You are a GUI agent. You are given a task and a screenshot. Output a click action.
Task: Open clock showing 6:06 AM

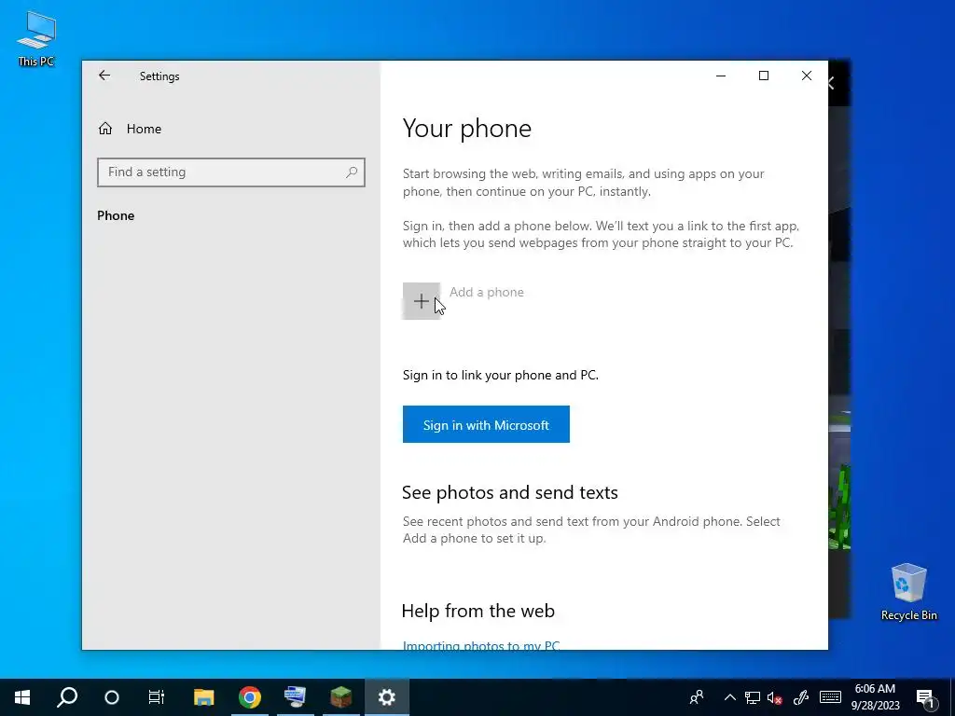[875, 697]
